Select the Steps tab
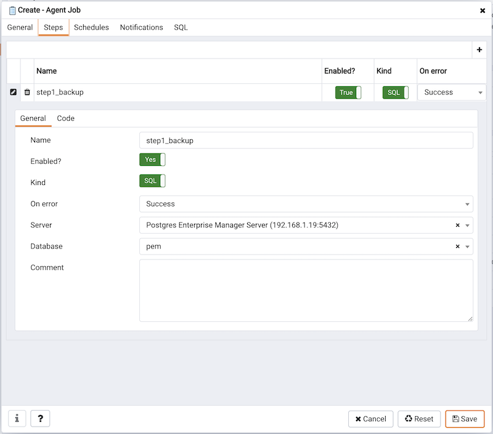 [x=54, y=27]
